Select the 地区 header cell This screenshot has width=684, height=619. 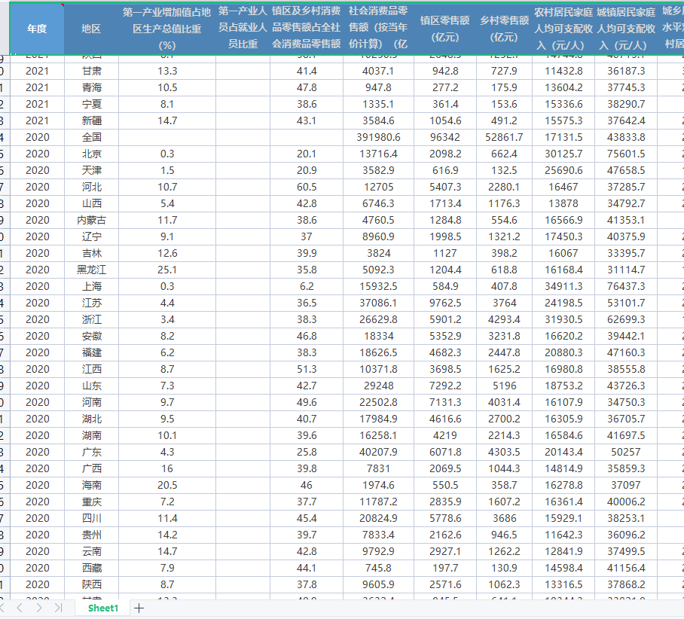[x=91, y=29]
